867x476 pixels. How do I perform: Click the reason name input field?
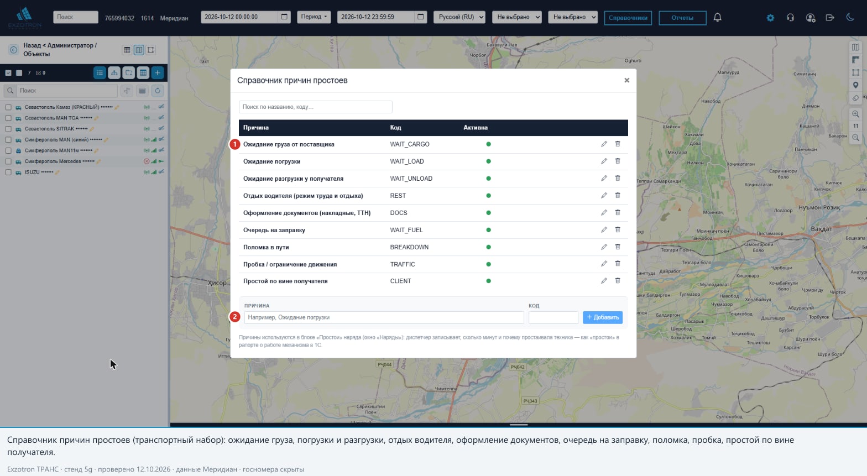tap(384, 317)
